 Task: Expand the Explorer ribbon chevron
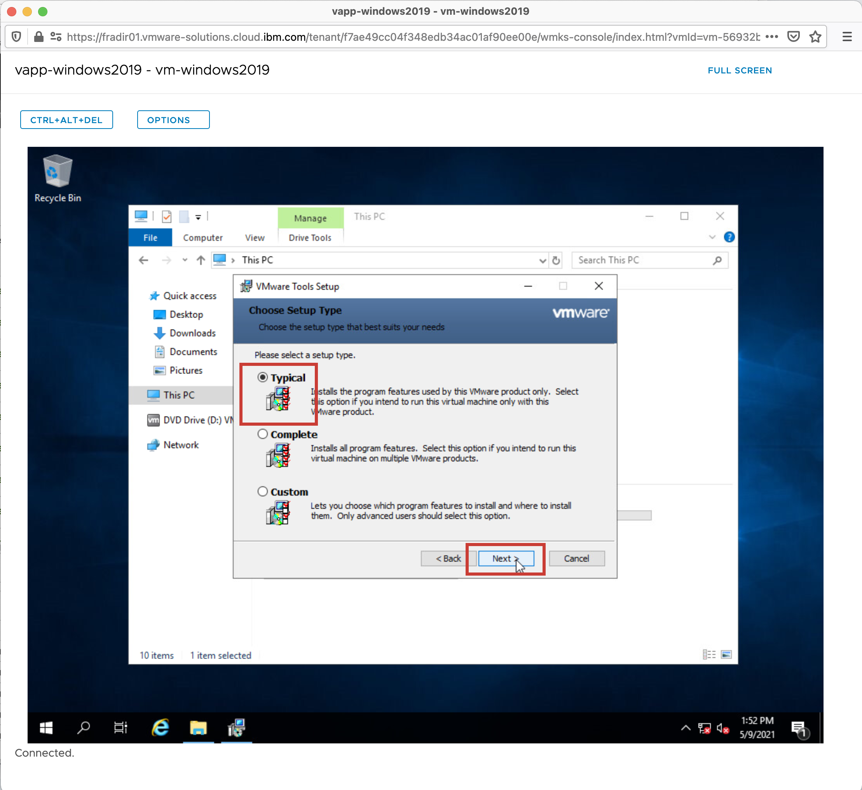click(712, 237)
